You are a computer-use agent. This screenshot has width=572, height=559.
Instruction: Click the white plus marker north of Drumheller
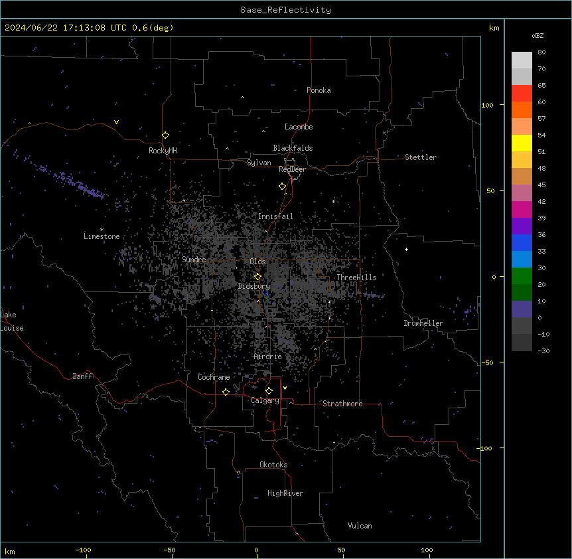tap(406, 249)
